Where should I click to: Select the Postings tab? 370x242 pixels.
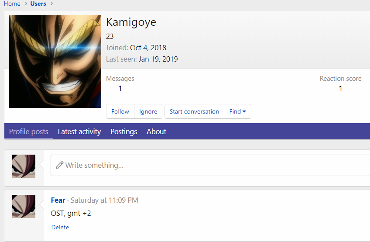123,131
